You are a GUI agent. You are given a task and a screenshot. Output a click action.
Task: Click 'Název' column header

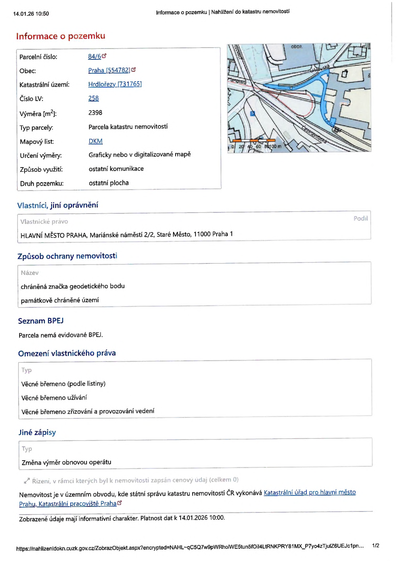pos(29,273)
